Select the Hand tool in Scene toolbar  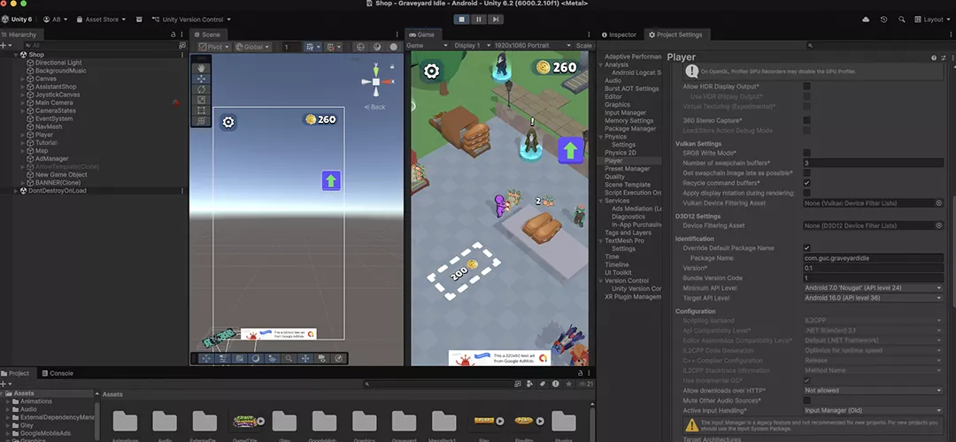click(201, 67)
